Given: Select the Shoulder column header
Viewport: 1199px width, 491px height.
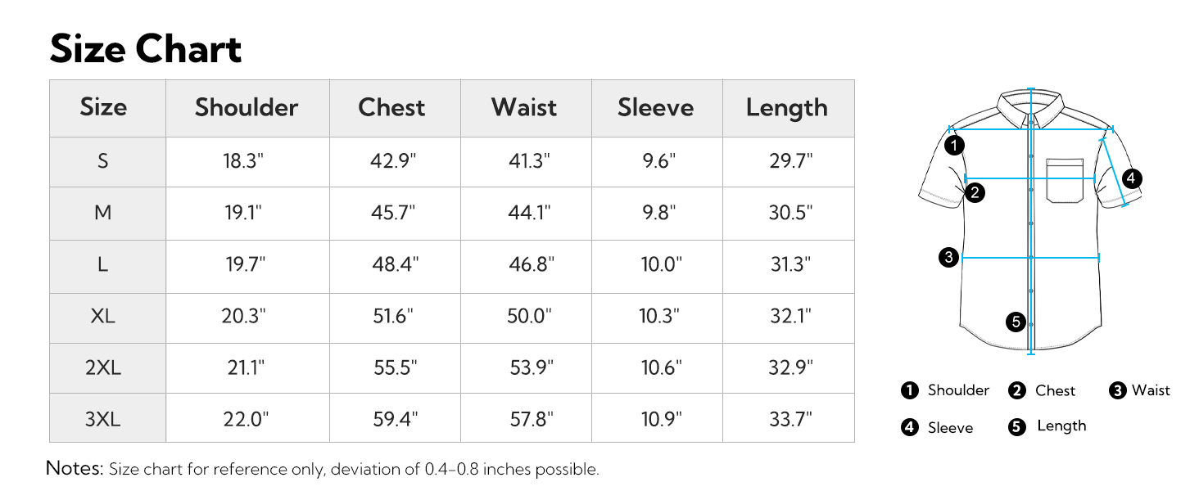Looking at the screenshot, I should tap(247, 108).
